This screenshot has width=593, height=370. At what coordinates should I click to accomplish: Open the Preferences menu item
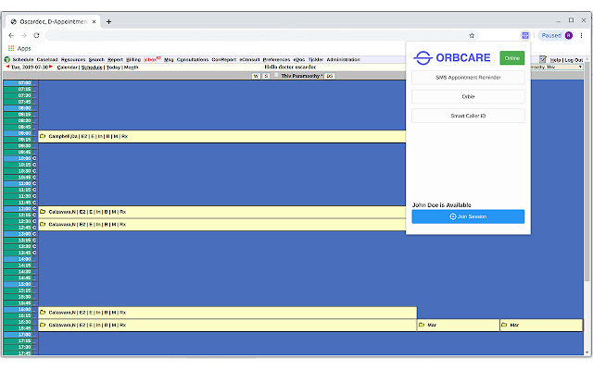point(276,59)
